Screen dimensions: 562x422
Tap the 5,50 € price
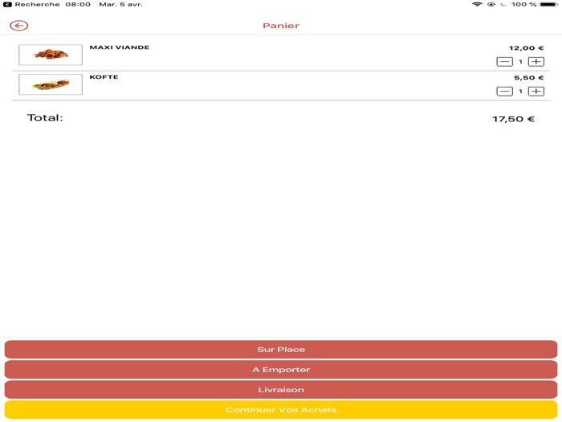tap(528, 78)
